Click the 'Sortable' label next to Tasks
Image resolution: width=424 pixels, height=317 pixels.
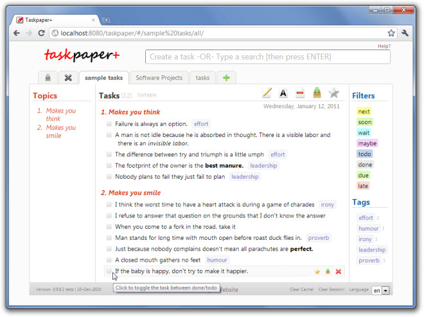point(146,95)
